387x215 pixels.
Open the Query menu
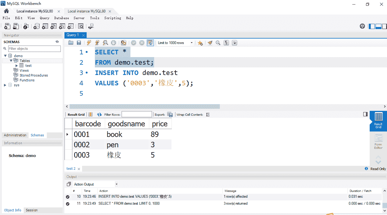pyautogui.click(x=44, y=18)
